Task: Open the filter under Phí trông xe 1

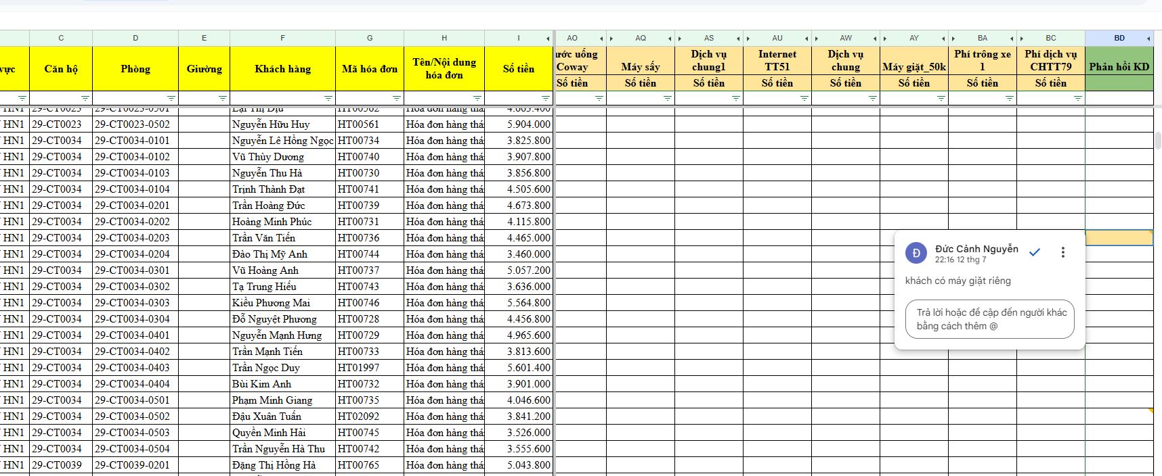Action: click(x=1009, y=99)
